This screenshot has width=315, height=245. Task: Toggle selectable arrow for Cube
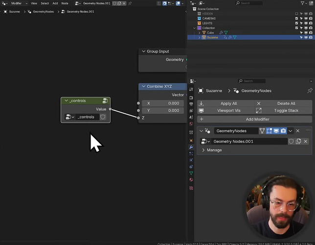coord(301,33)
